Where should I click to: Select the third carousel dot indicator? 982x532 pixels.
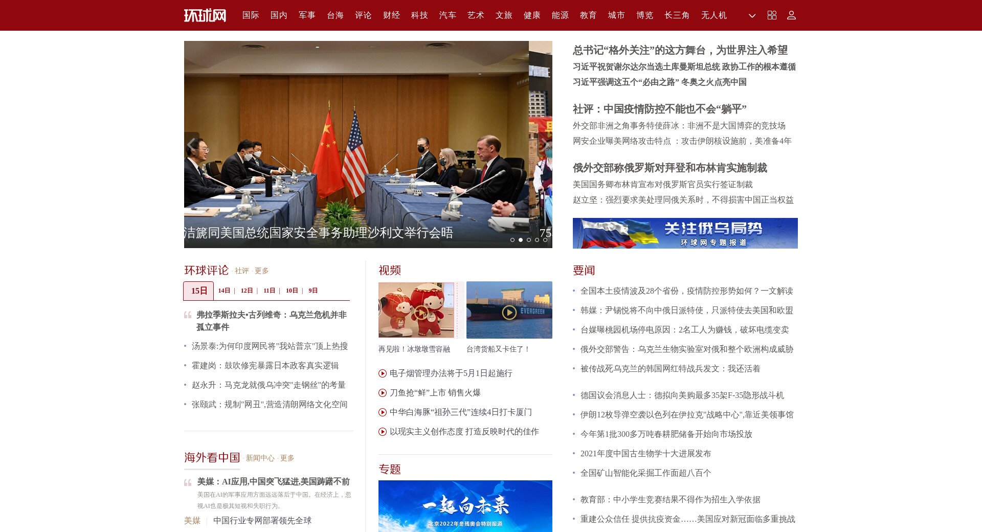pos(529,240)
